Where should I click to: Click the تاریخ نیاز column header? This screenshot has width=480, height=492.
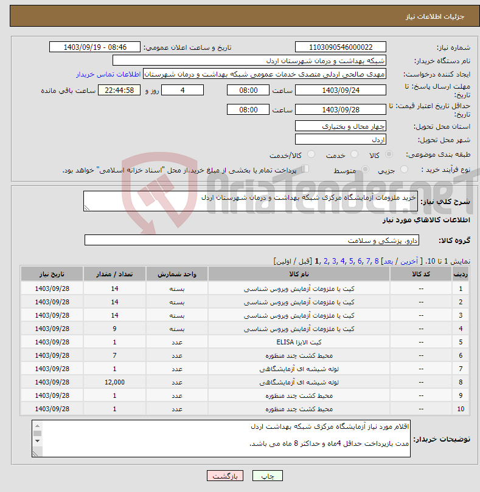[52, 274]
